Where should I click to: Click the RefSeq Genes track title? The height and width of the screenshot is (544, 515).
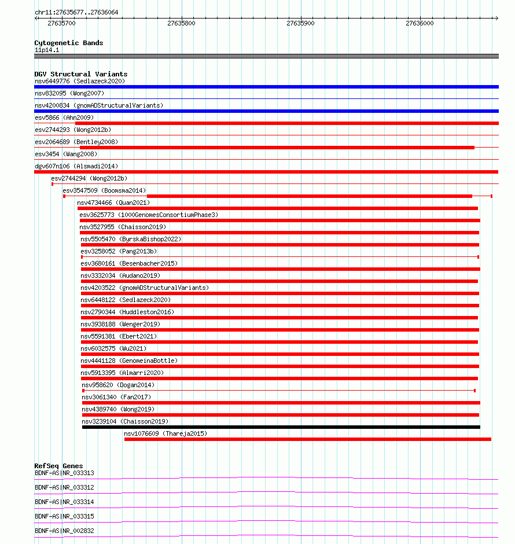(x=58, y=466)
